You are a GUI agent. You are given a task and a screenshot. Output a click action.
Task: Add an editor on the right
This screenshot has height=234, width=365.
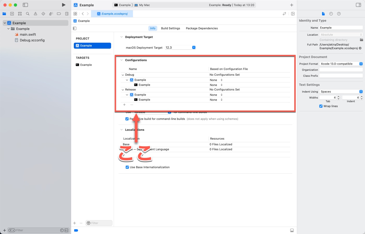[293, 14]
